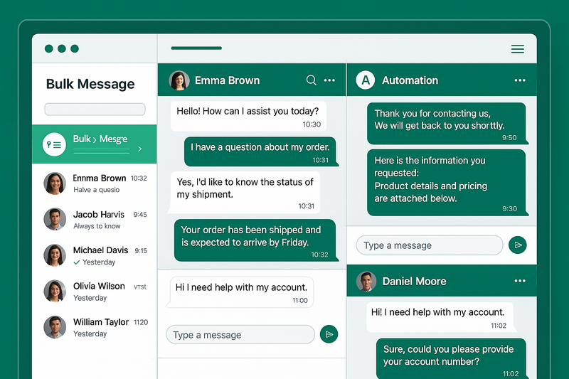Click the bulk message list icon in sidebar
The height and width of the screenshot is (379, 569).
[x=54, y=144]
